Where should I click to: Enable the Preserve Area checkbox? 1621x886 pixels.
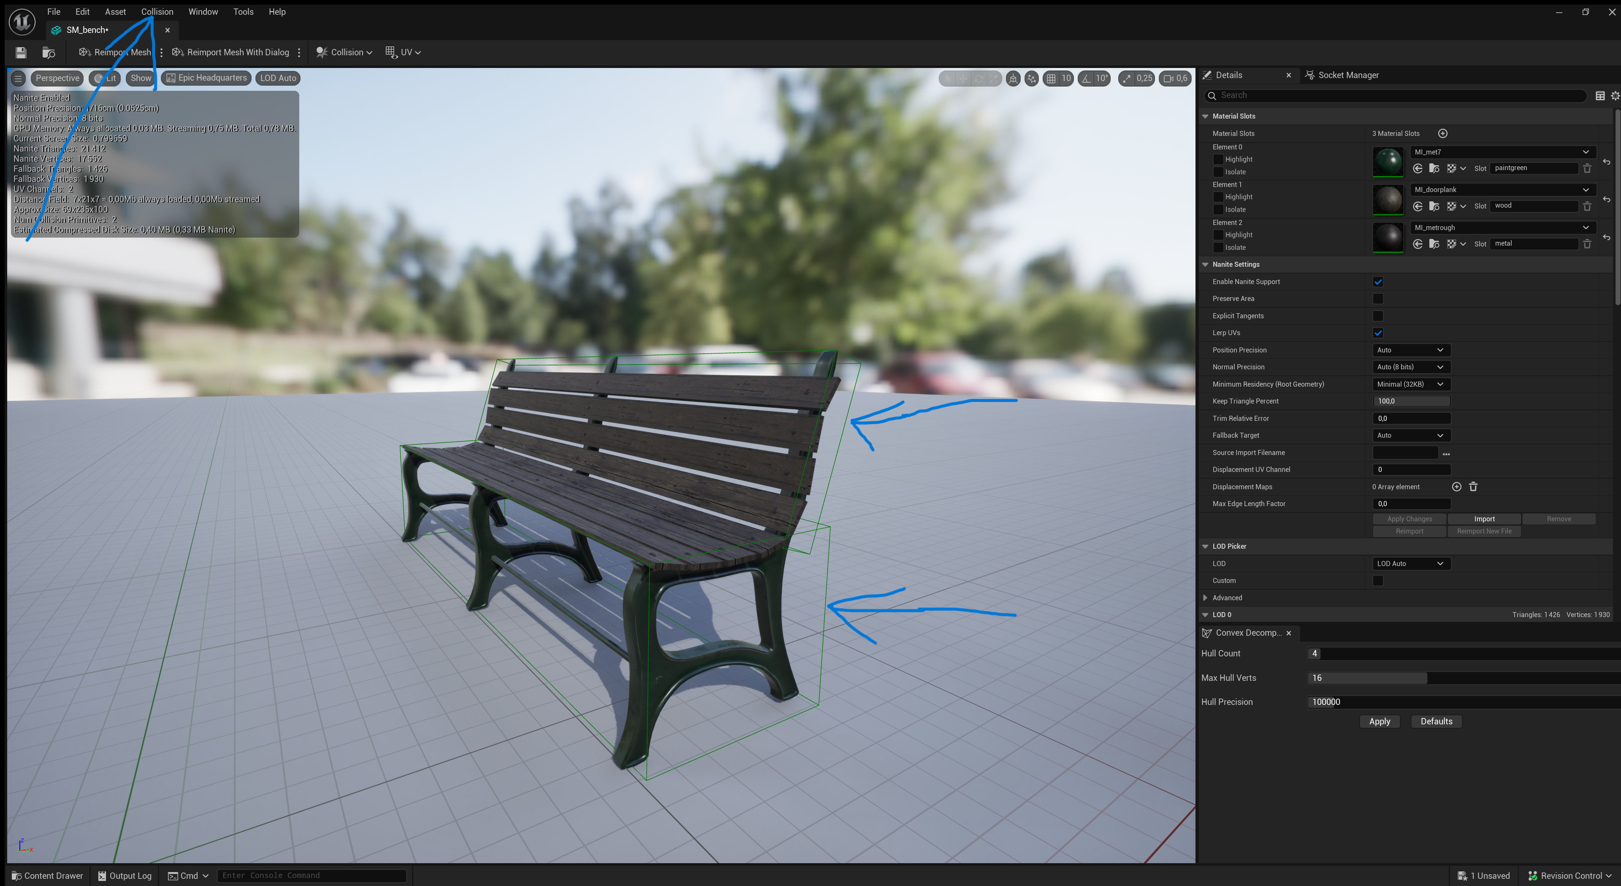pos(1378,298)
